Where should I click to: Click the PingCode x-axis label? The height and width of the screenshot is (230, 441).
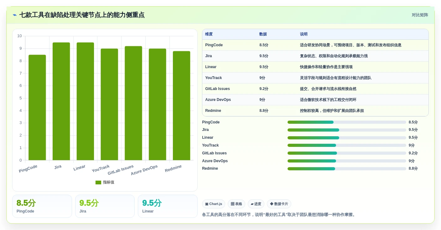coord(28,168)
